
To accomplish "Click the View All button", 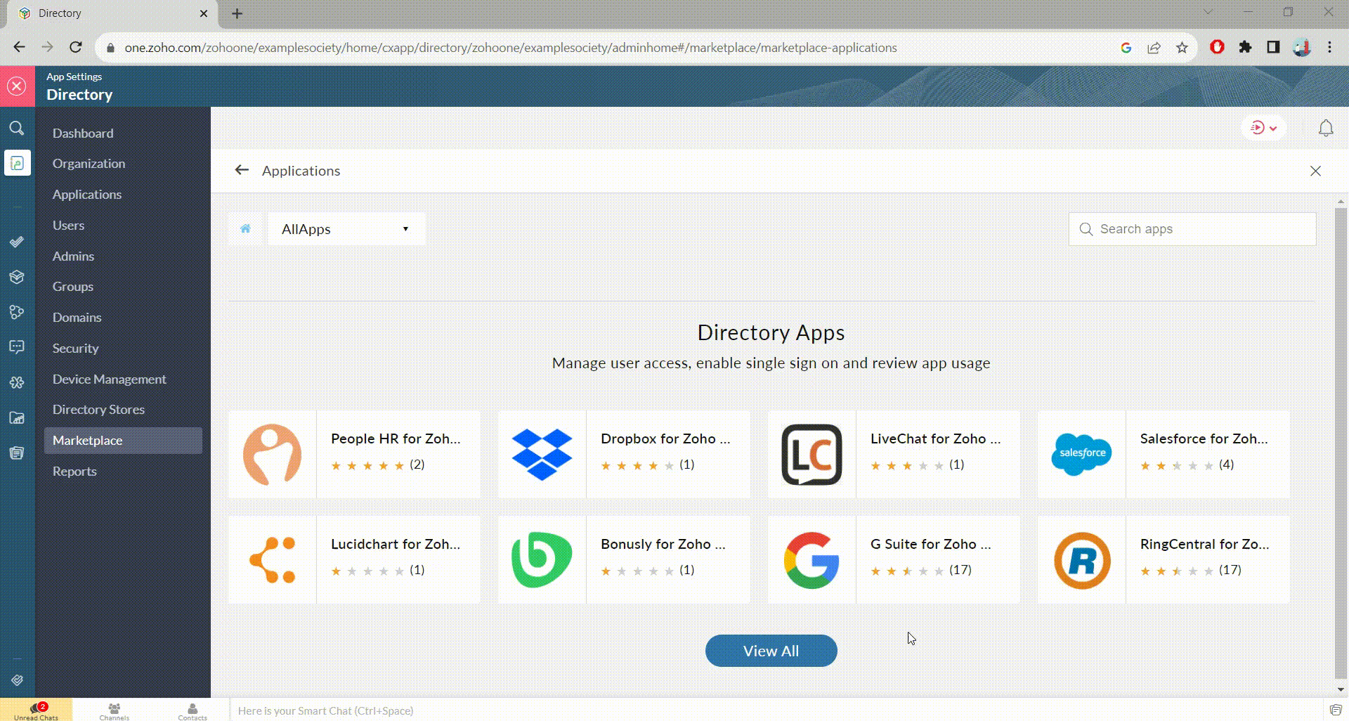I will point(771,651).
